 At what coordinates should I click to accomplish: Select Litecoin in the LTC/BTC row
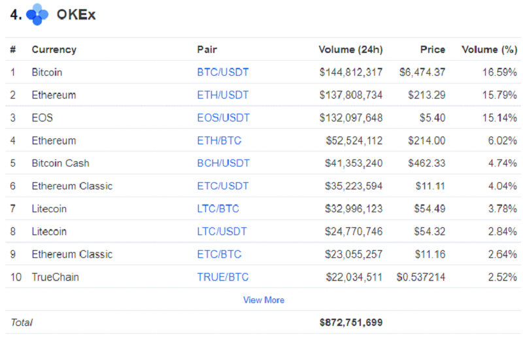click(49, 209)
